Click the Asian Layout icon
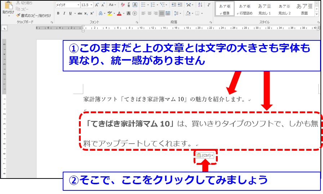Viewport: 323px width, 194px height. coord(189,5)
